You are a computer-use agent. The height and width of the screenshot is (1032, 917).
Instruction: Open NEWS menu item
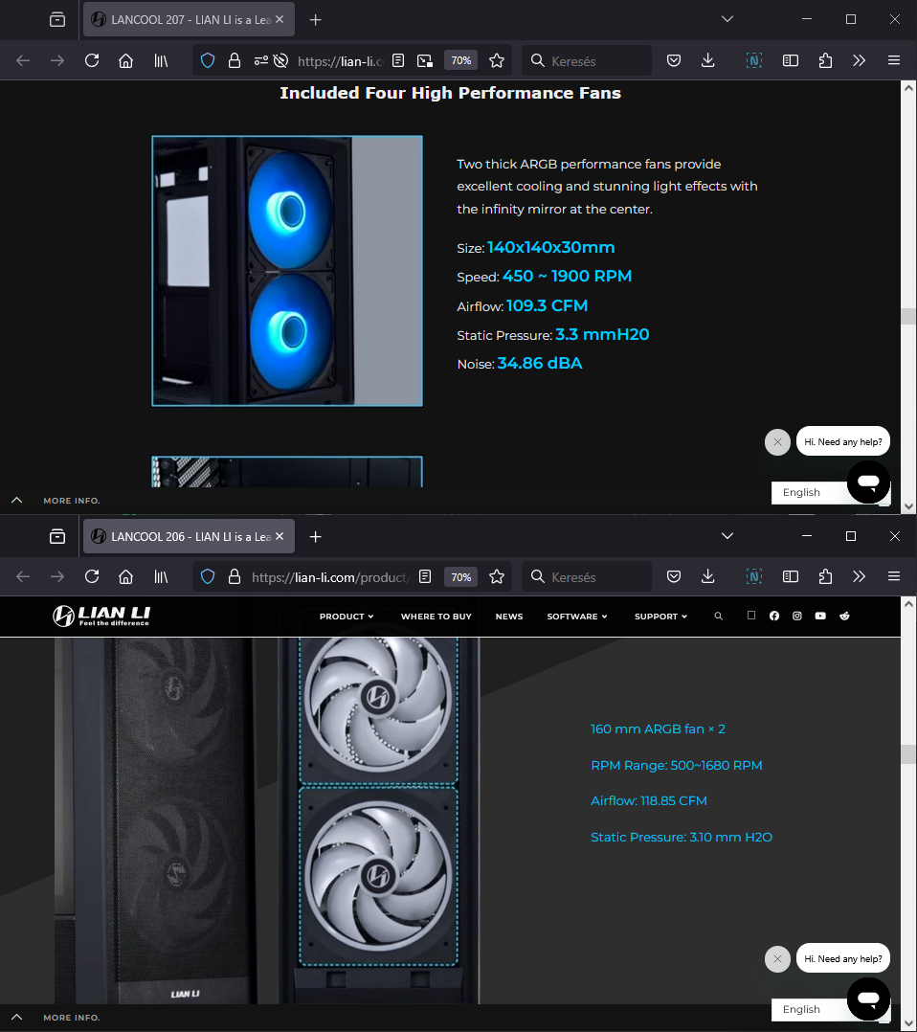click(x=509, y=617)
